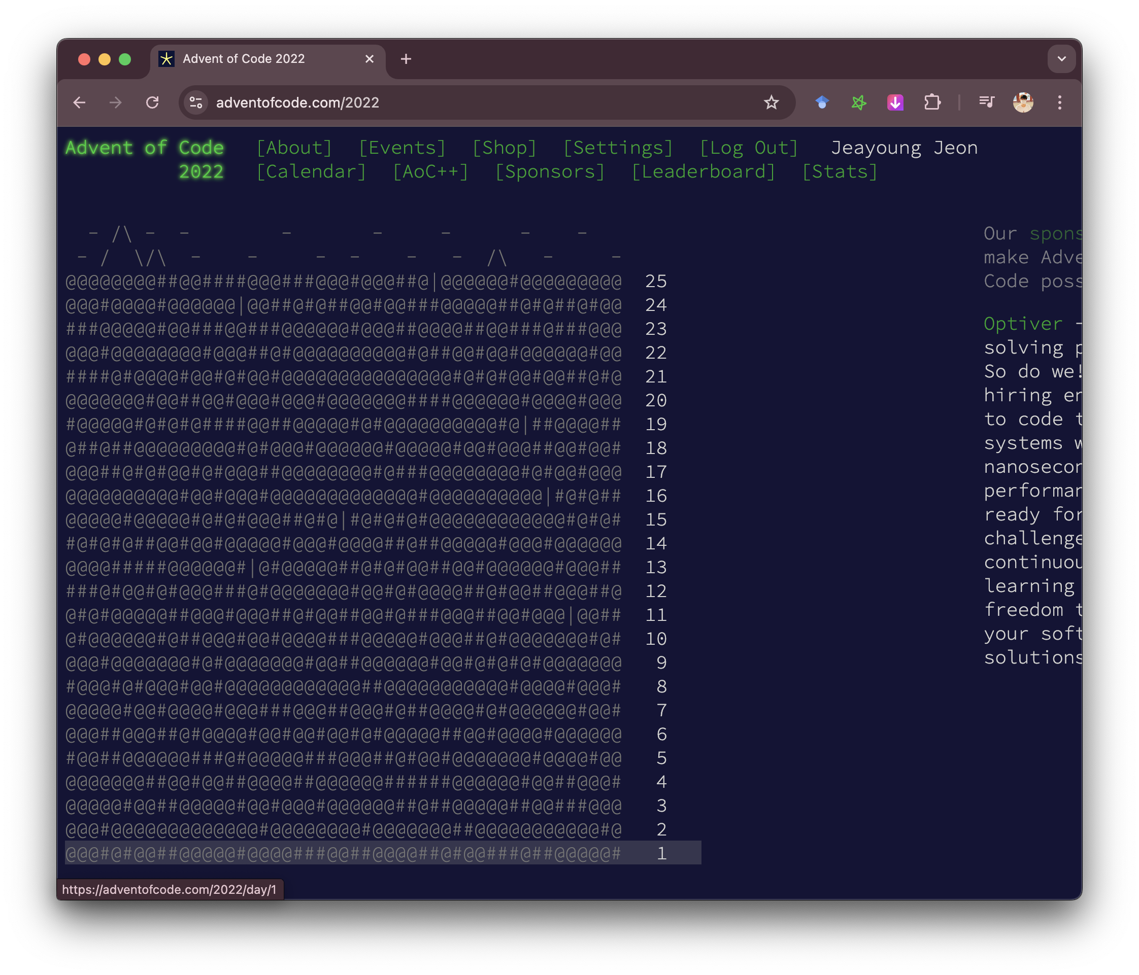The width and height of the screenshot is (1139, 975).
Task: Click the browser back arrow
Action: pos(80,102)
